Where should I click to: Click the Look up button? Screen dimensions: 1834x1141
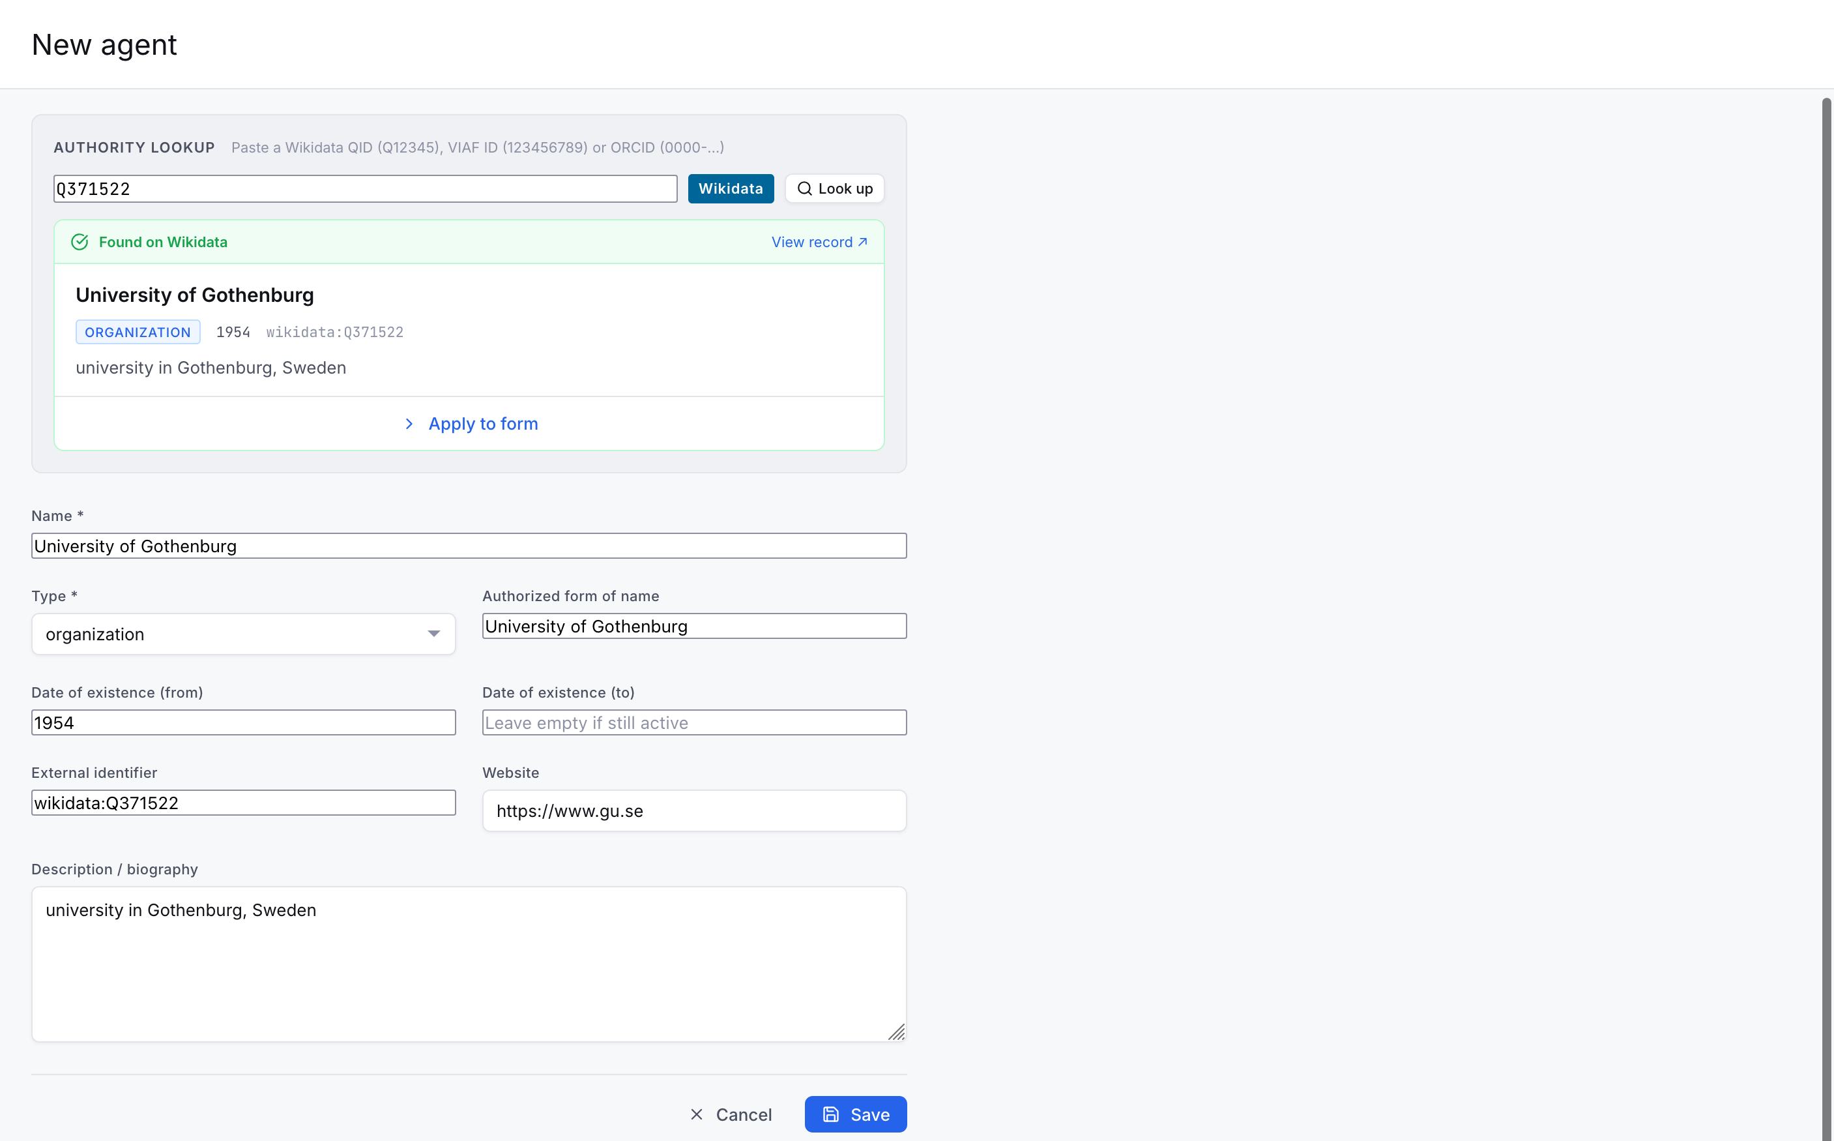pyautogui.click(x=835, y=188)
